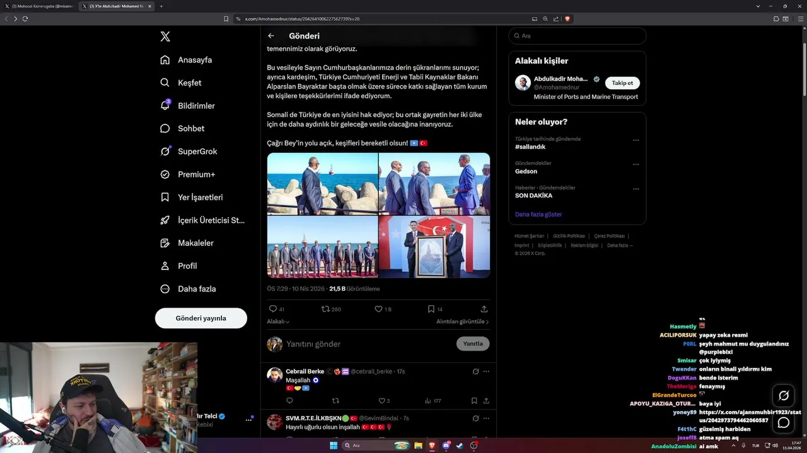Open top-right photo of men shaking hands

pos(434,184)
